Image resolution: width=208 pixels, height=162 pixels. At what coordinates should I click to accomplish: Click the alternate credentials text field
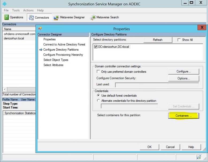pos(129,106)
